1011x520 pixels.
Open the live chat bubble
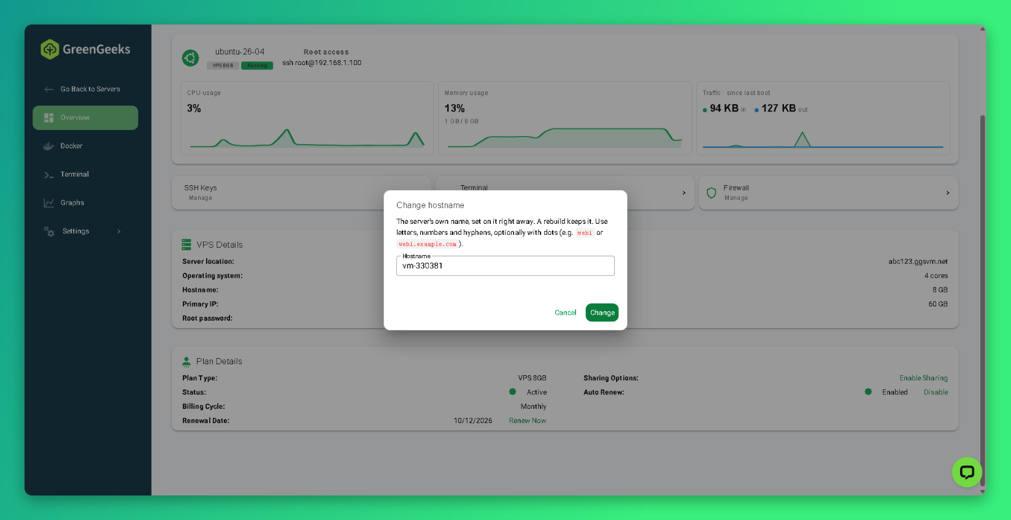click(967, 472)
